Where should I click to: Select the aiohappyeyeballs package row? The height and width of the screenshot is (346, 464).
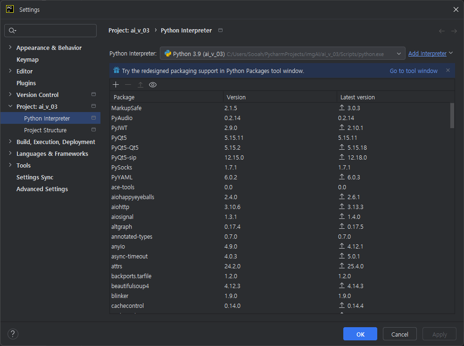click(280, 197)
